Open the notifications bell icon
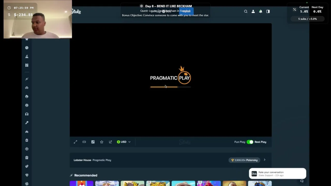Viewport: 331px width, 186px height. [x=260, y=11]
